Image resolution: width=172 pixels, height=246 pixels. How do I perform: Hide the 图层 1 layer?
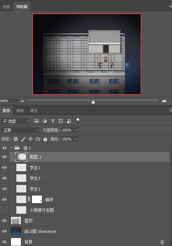click(x=5, y=157)
